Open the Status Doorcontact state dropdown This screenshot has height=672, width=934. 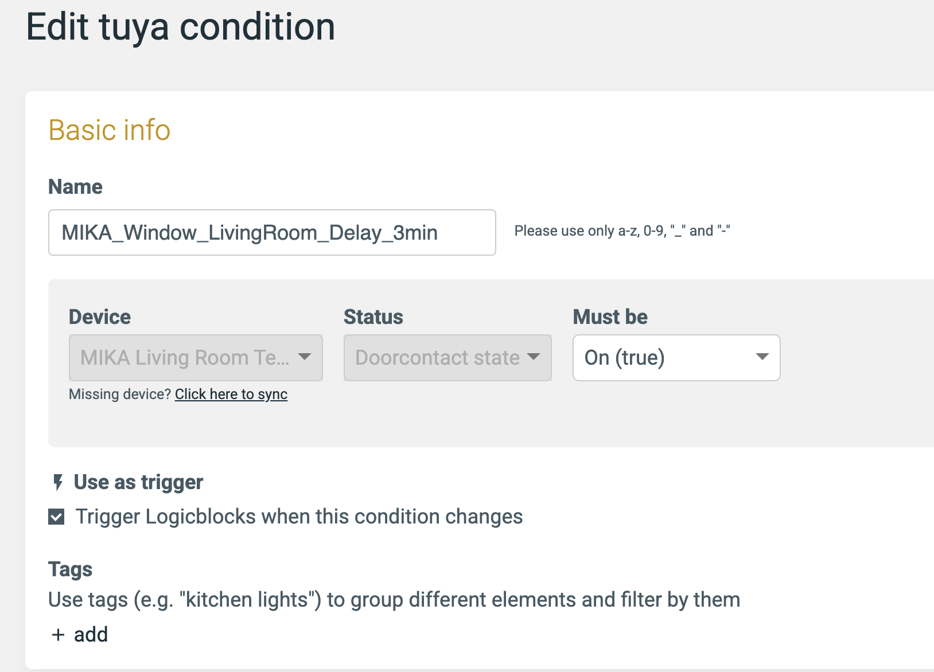coord(447,358)
